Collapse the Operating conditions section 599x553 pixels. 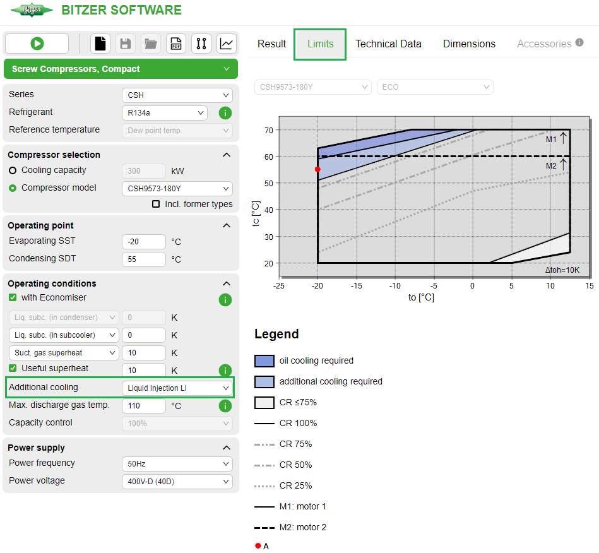click(x=226, y=283)
